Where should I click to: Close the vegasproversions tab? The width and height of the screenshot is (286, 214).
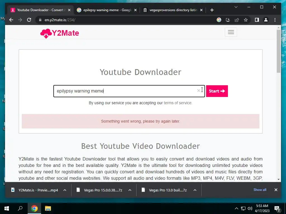(201, 10)
